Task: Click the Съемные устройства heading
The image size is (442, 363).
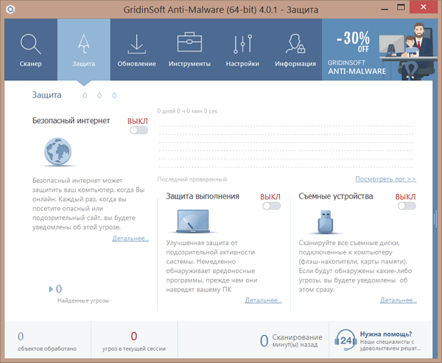Action: 336,196
